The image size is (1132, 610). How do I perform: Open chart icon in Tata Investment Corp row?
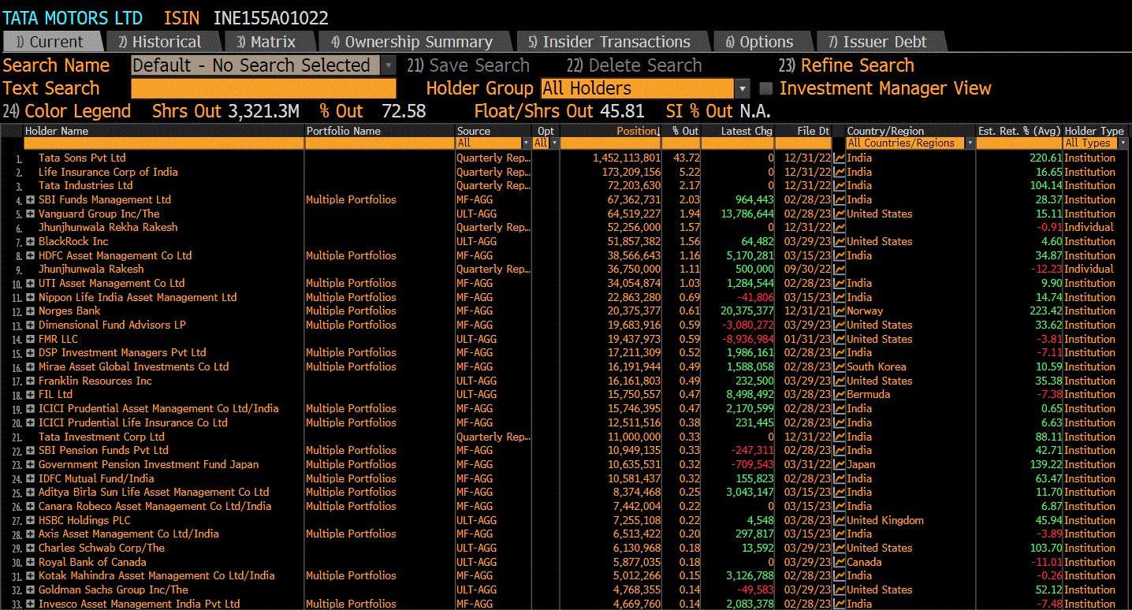pyautogui.click(x=840, y=437)
